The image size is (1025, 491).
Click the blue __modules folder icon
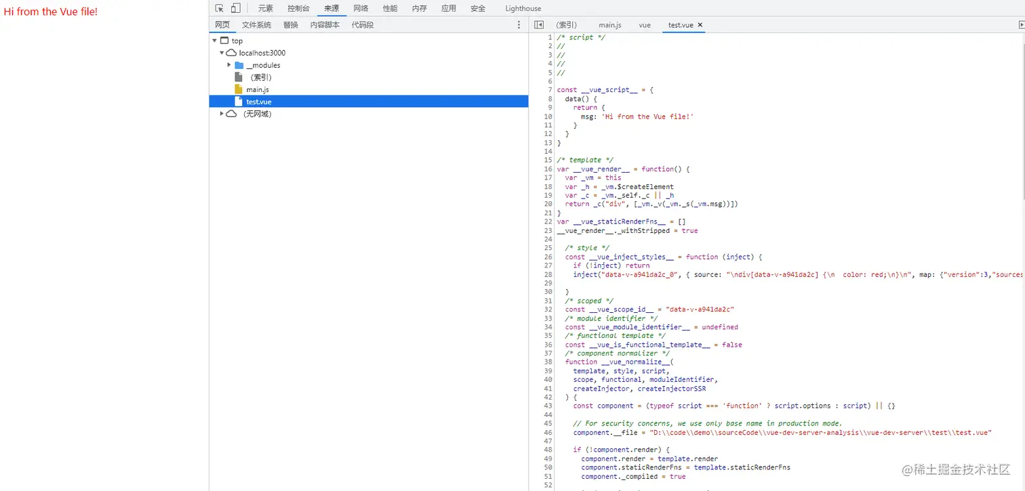pyautogui.click(x=239, y=65)
